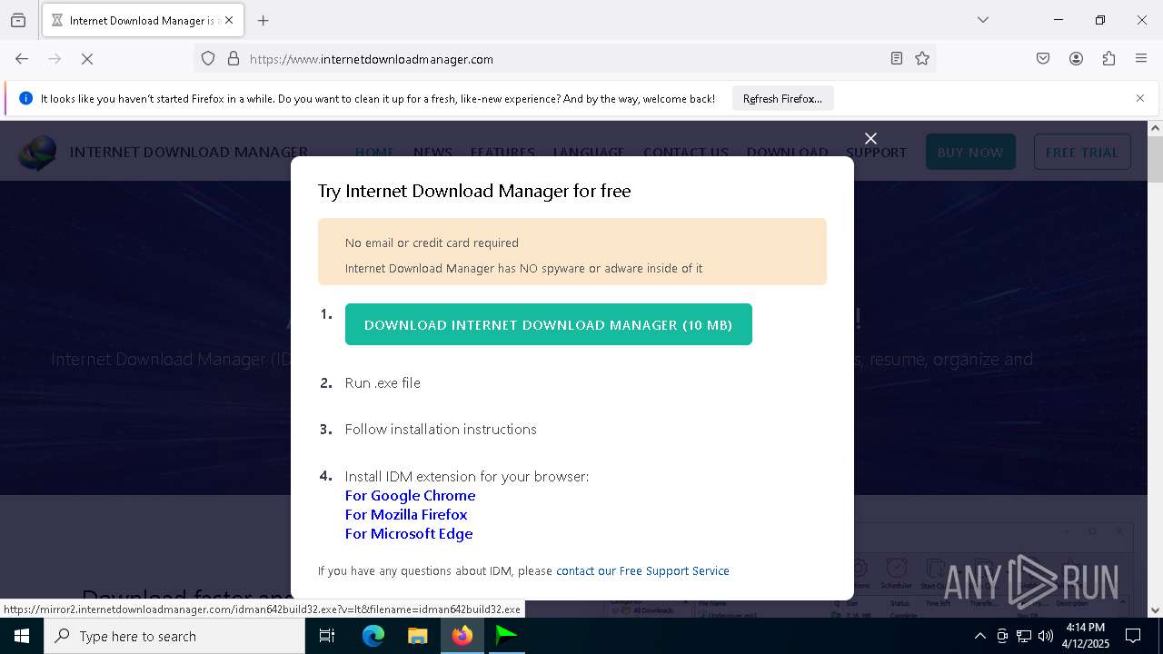Screen dimensions: 1163x654
Task: Bookmark this page with star icon
Action: (922, 59)
